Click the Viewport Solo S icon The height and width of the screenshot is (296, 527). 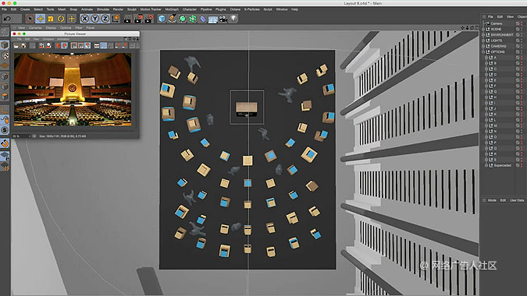[5, 130]
